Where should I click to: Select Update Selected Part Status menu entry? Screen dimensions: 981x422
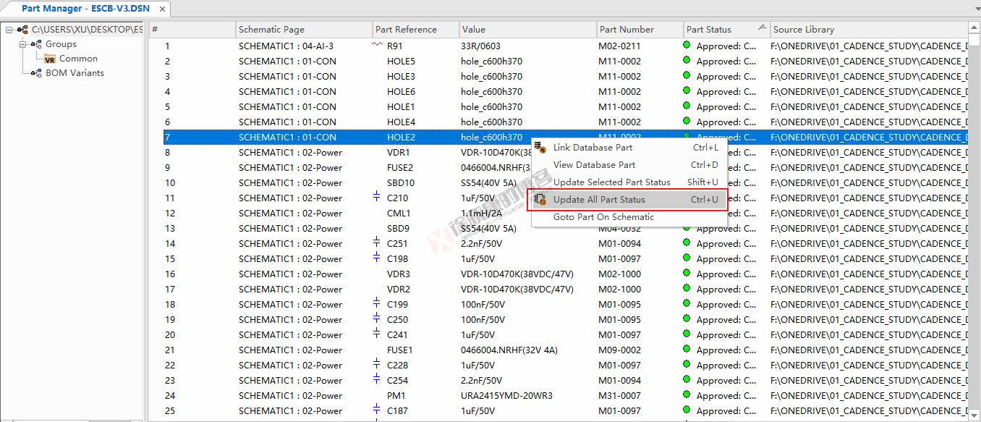click(611, 182)
